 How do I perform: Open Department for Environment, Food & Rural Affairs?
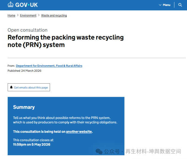pyautogui.click(x=49, y=66)
